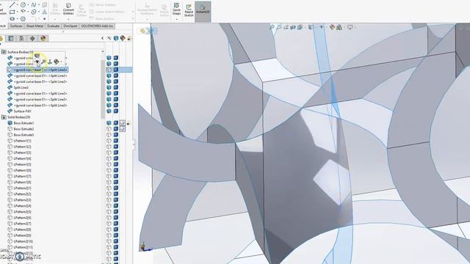Switch to the Evaluate tab

pos(54,26)
